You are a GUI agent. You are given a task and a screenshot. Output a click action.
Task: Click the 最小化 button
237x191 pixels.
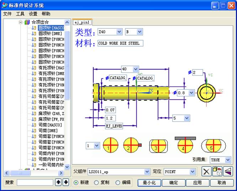(150, 182)
